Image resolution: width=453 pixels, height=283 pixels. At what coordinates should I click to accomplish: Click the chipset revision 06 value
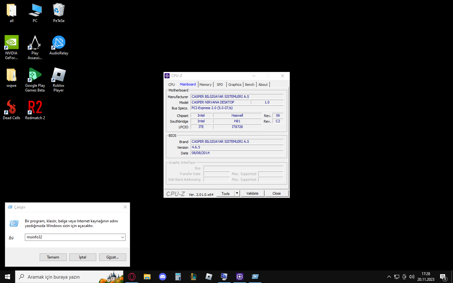click(x=278, y=115)
